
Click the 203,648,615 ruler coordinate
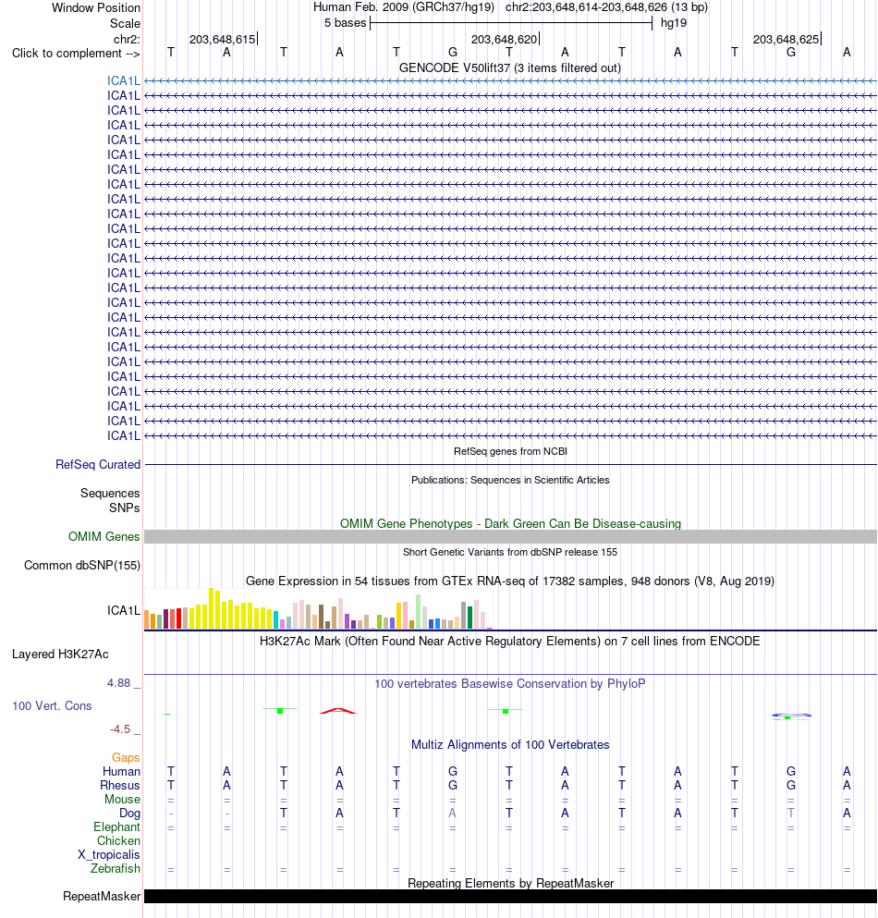point(222,39)
